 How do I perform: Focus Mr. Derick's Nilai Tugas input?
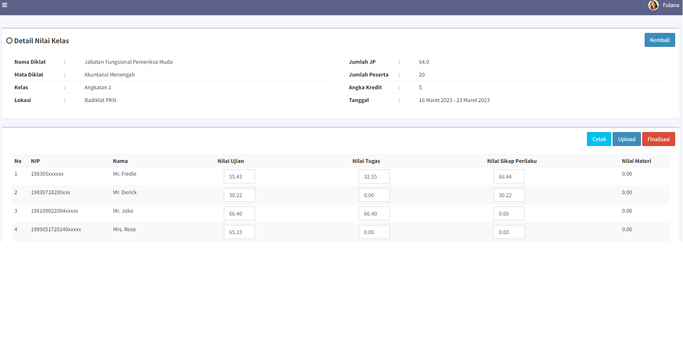pos(374,195)
